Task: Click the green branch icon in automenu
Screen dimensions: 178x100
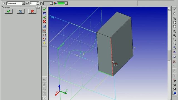Action: pos(44,18)
